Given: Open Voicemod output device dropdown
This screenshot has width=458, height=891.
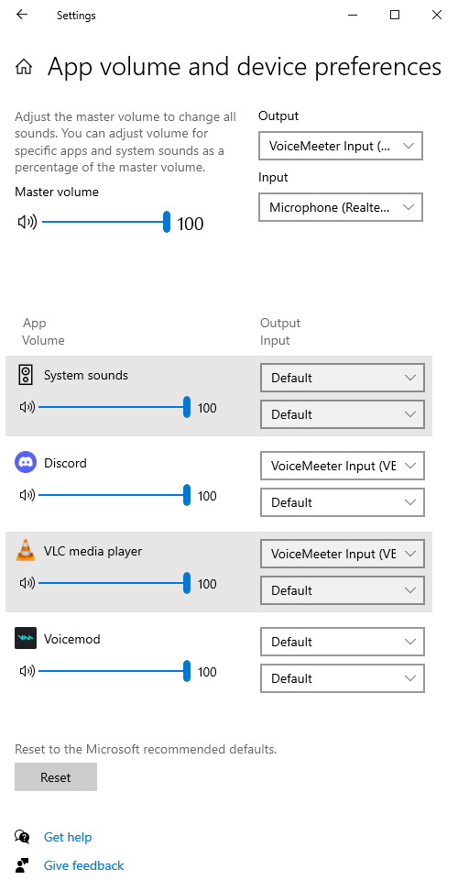Looking at the screenshot, I should [343, 642].
